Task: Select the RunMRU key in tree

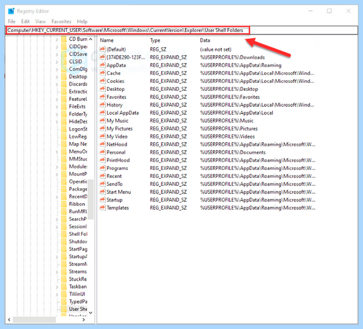Action: (78, 212)
